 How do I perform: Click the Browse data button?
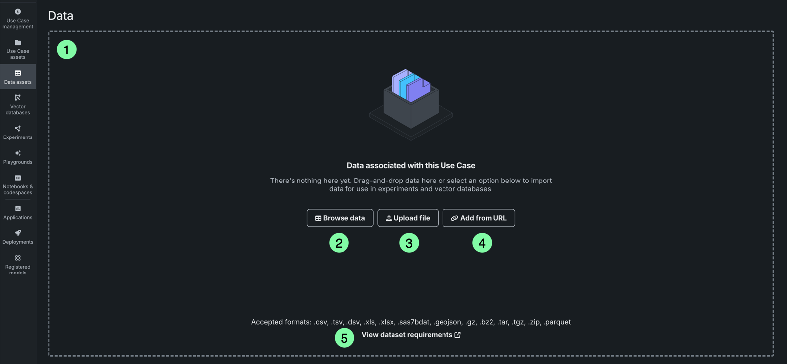coord(340,218)
